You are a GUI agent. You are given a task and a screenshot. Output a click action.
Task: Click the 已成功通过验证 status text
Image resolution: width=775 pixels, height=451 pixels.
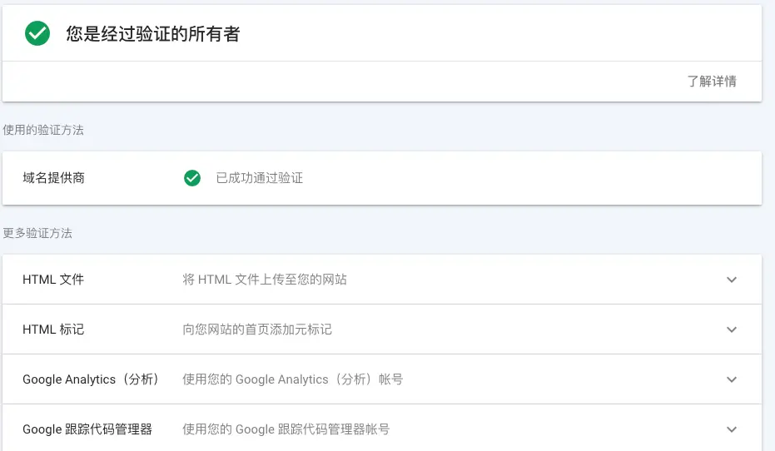260,178
